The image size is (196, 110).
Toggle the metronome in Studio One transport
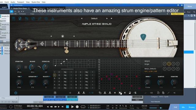[126, 106]
